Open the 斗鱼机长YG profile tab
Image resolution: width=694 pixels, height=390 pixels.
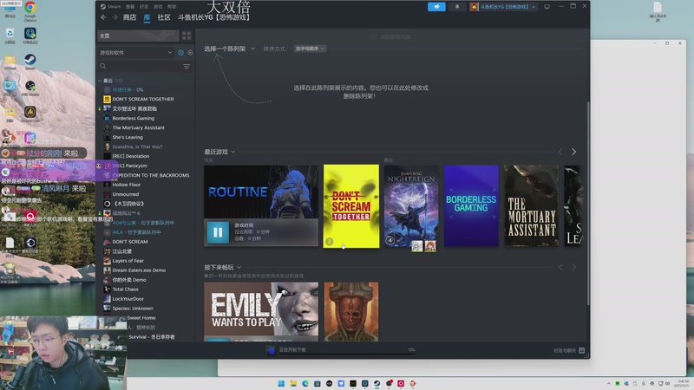pyautogui.click(x=215, y=17)
